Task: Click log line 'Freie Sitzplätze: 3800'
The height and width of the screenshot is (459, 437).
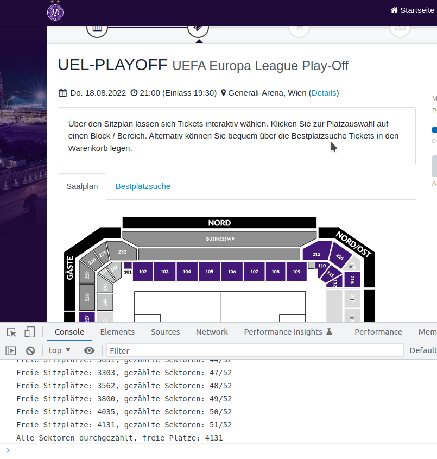Action: [218, 399]
